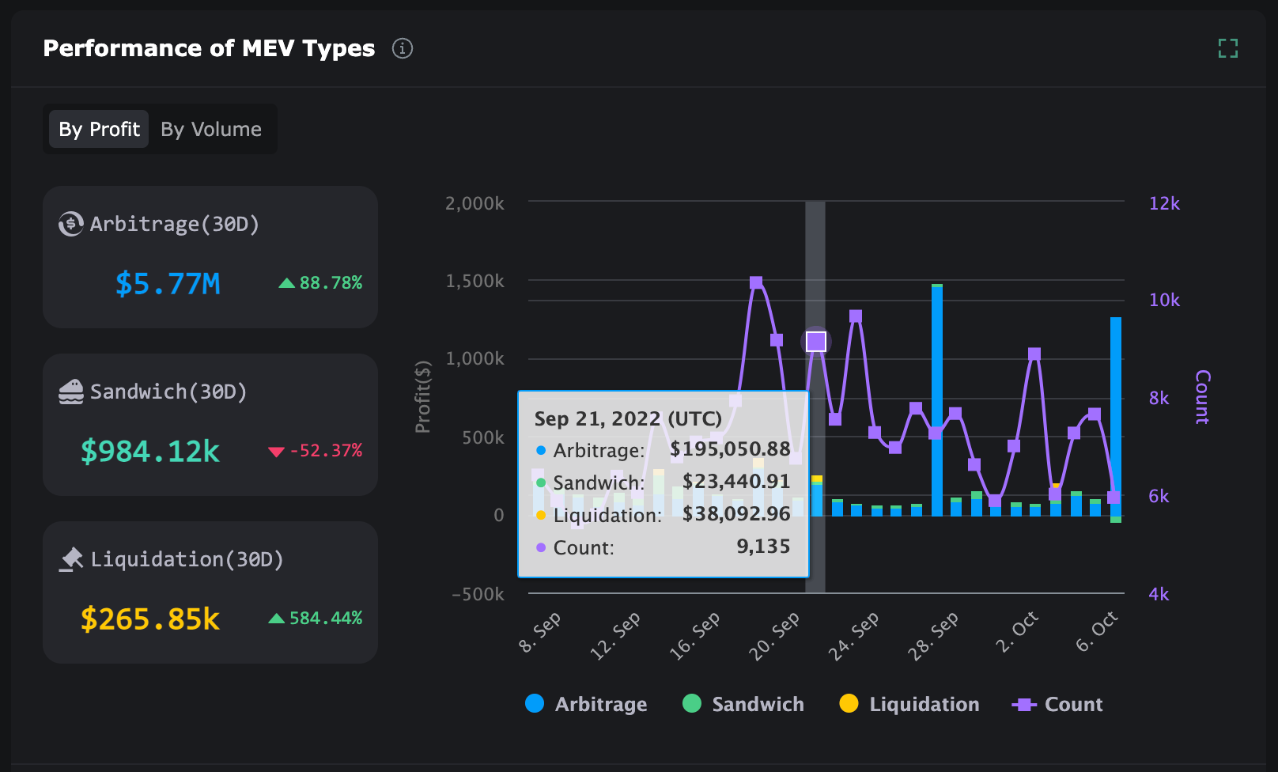
Task: Click the $265.85k Liquidation value
Action: [150, 619]
